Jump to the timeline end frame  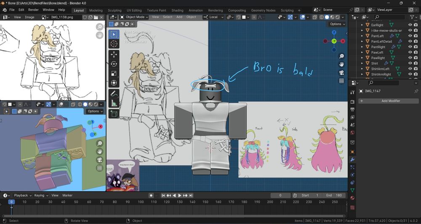[x=191, y=195]
